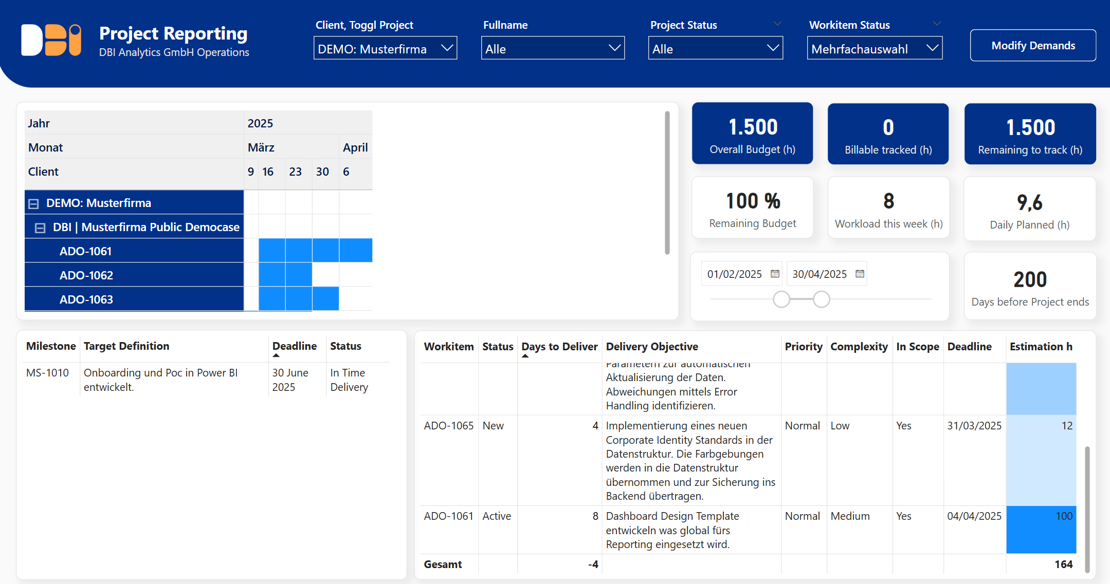Select the ADO-1061 Gantt row
This screenshot has height=584, width=1110.
pyautogui.click(x=134, y=251)
